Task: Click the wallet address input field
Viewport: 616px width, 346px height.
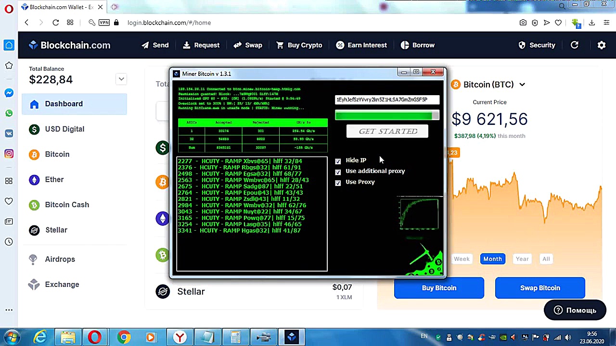Action: (387, 99)
